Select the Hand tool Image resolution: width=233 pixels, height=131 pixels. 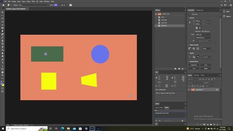click(x=3, y=72)
